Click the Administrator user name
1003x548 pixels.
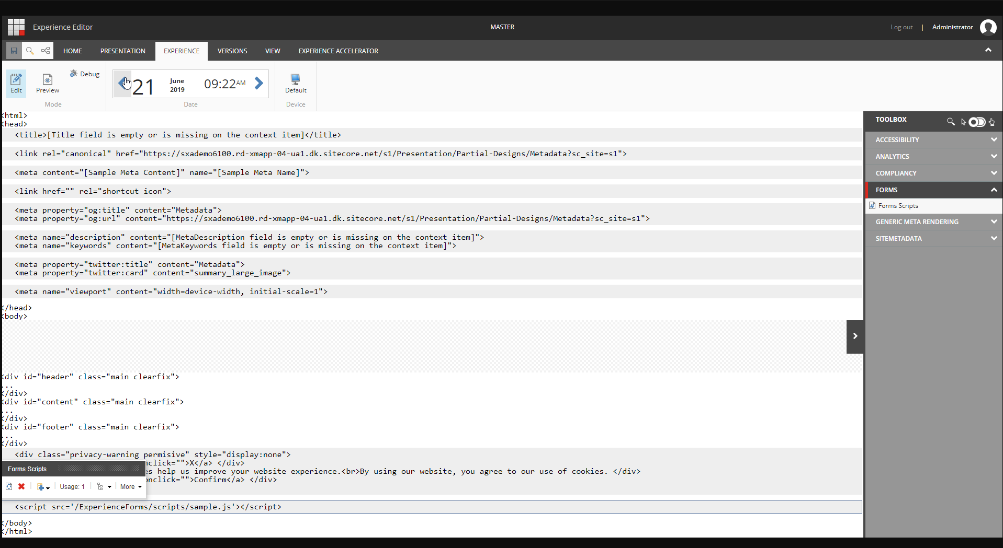(952, 27)
